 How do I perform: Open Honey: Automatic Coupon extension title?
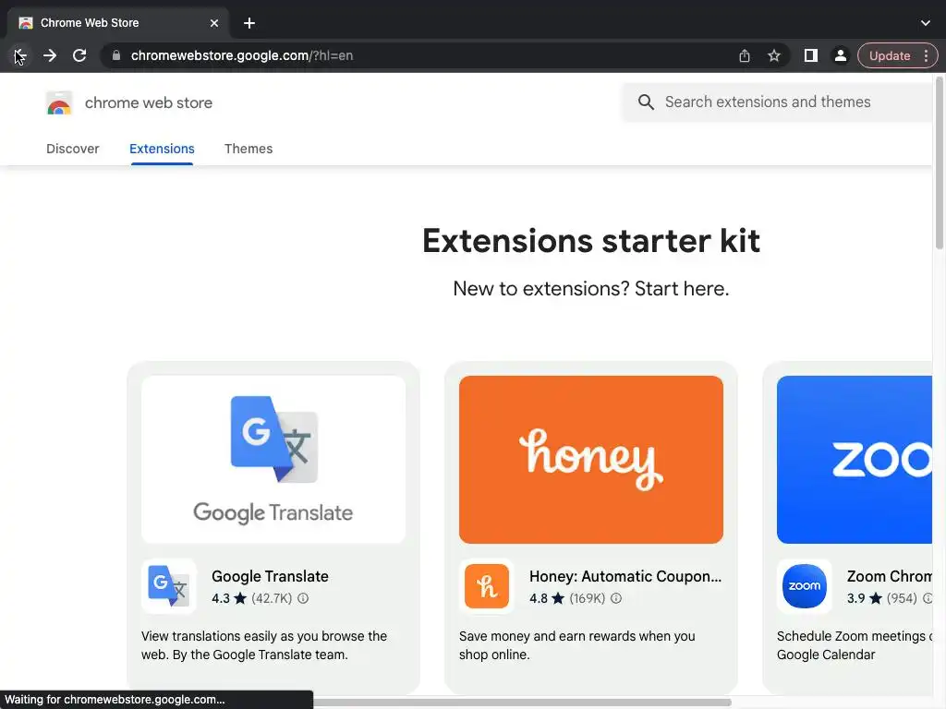(x=625, y=576)
